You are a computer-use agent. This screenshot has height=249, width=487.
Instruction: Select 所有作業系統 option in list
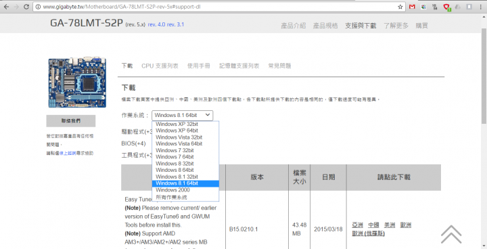pyautogui.click(x=185, y=197)
